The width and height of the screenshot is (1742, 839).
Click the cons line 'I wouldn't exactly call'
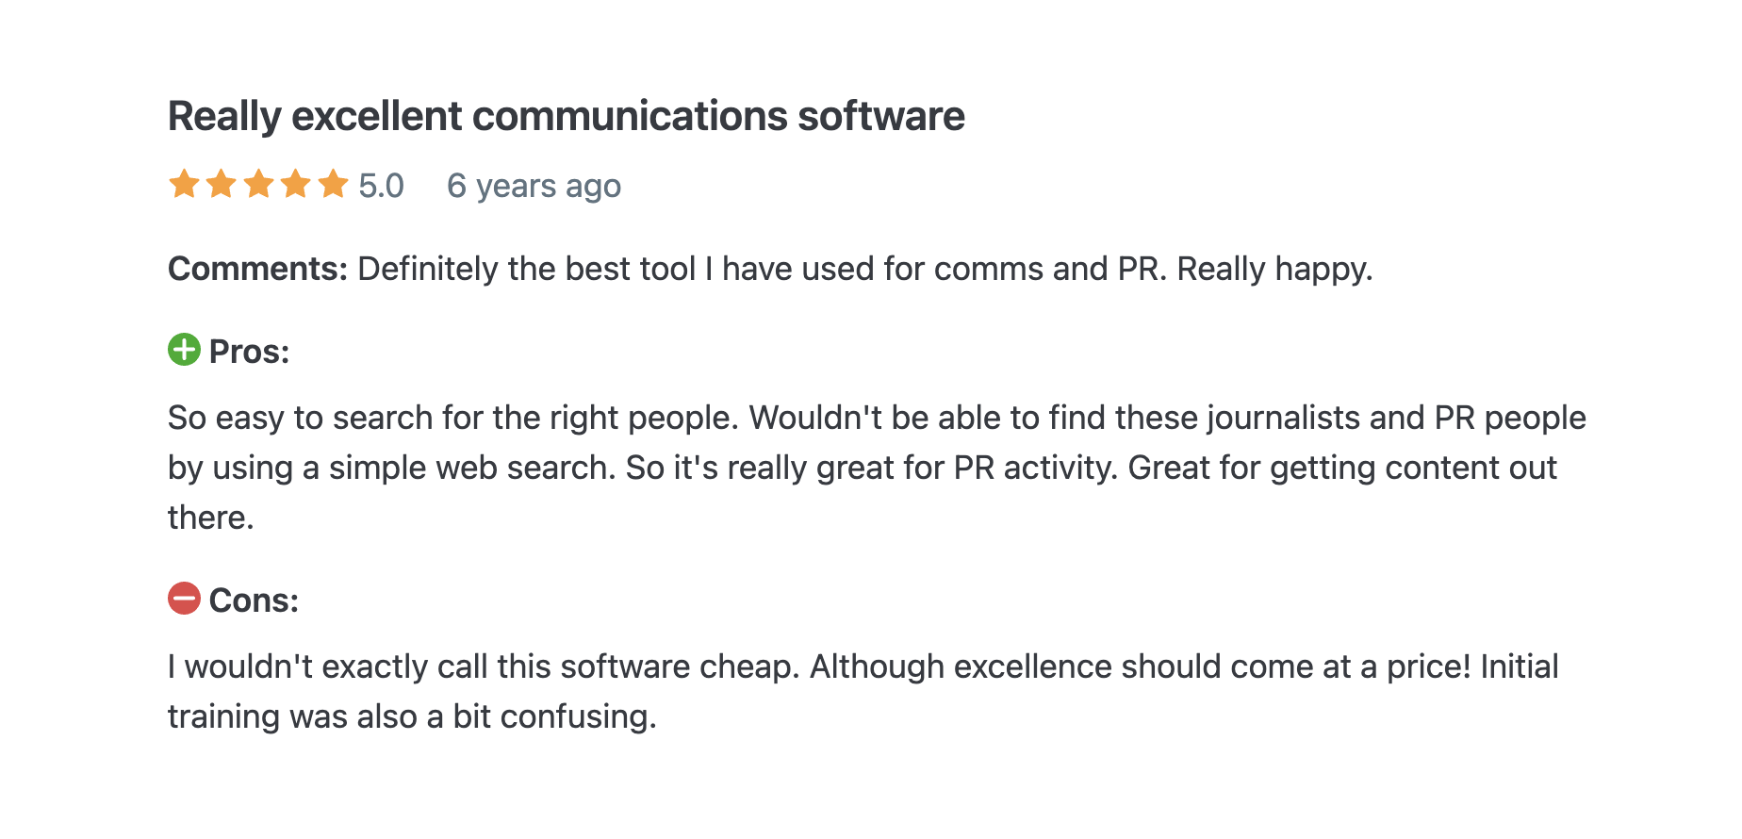tap(863, 666)
